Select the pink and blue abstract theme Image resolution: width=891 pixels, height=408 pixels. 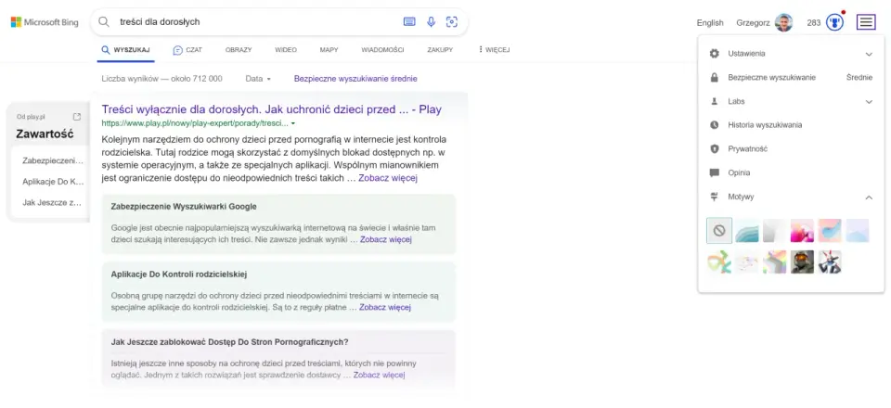(x=830, y=230)
